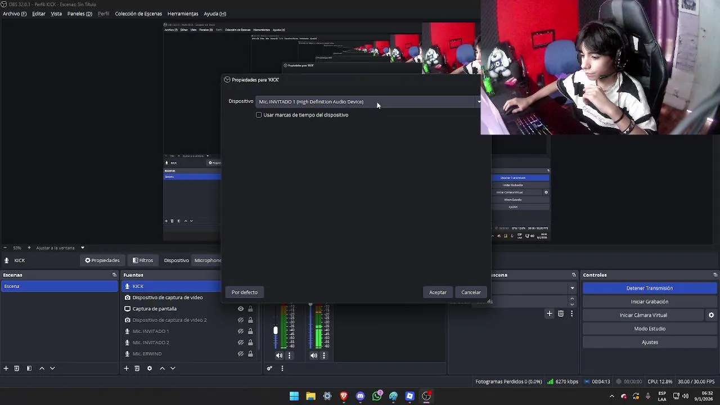Image resolution: width=720 pixels, height=405 pixels.
Task: Show the Mic. INVITADO 2 source
Action: pos(241,342)
